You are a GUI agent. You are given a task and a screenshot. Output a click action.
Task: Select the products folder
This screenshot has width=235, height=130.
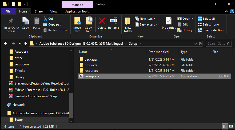91,65
